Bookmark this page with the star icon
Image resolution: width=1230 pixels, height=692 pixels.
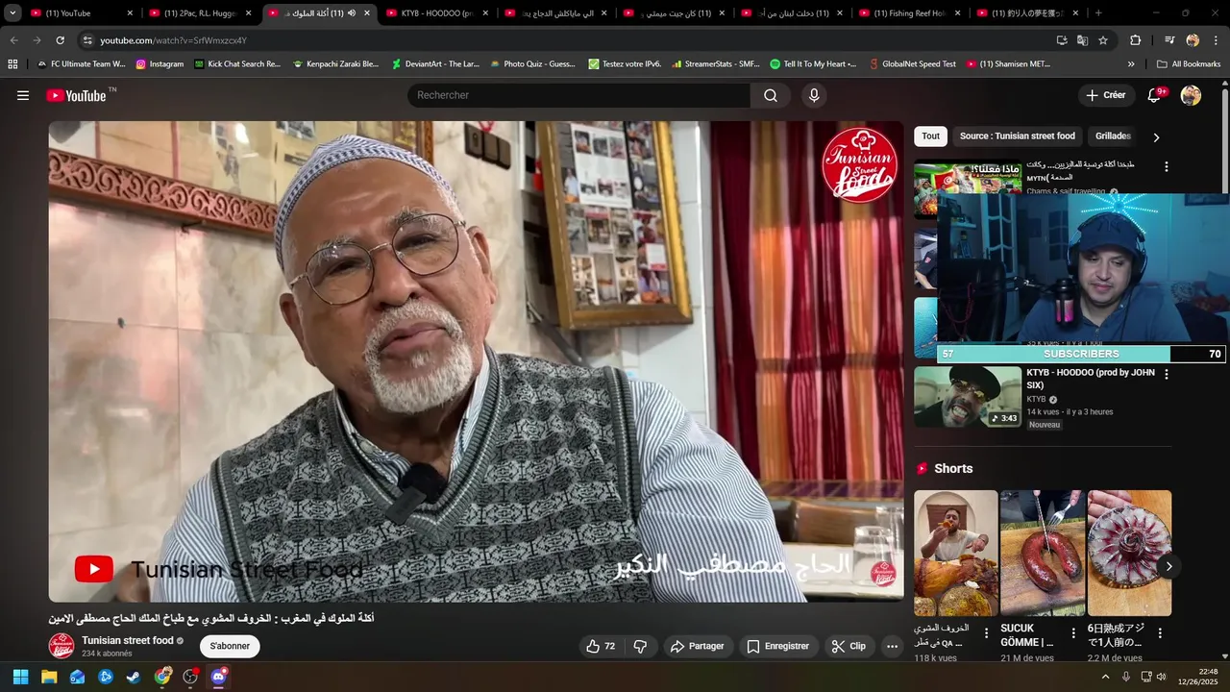(x=1103, y=40)
